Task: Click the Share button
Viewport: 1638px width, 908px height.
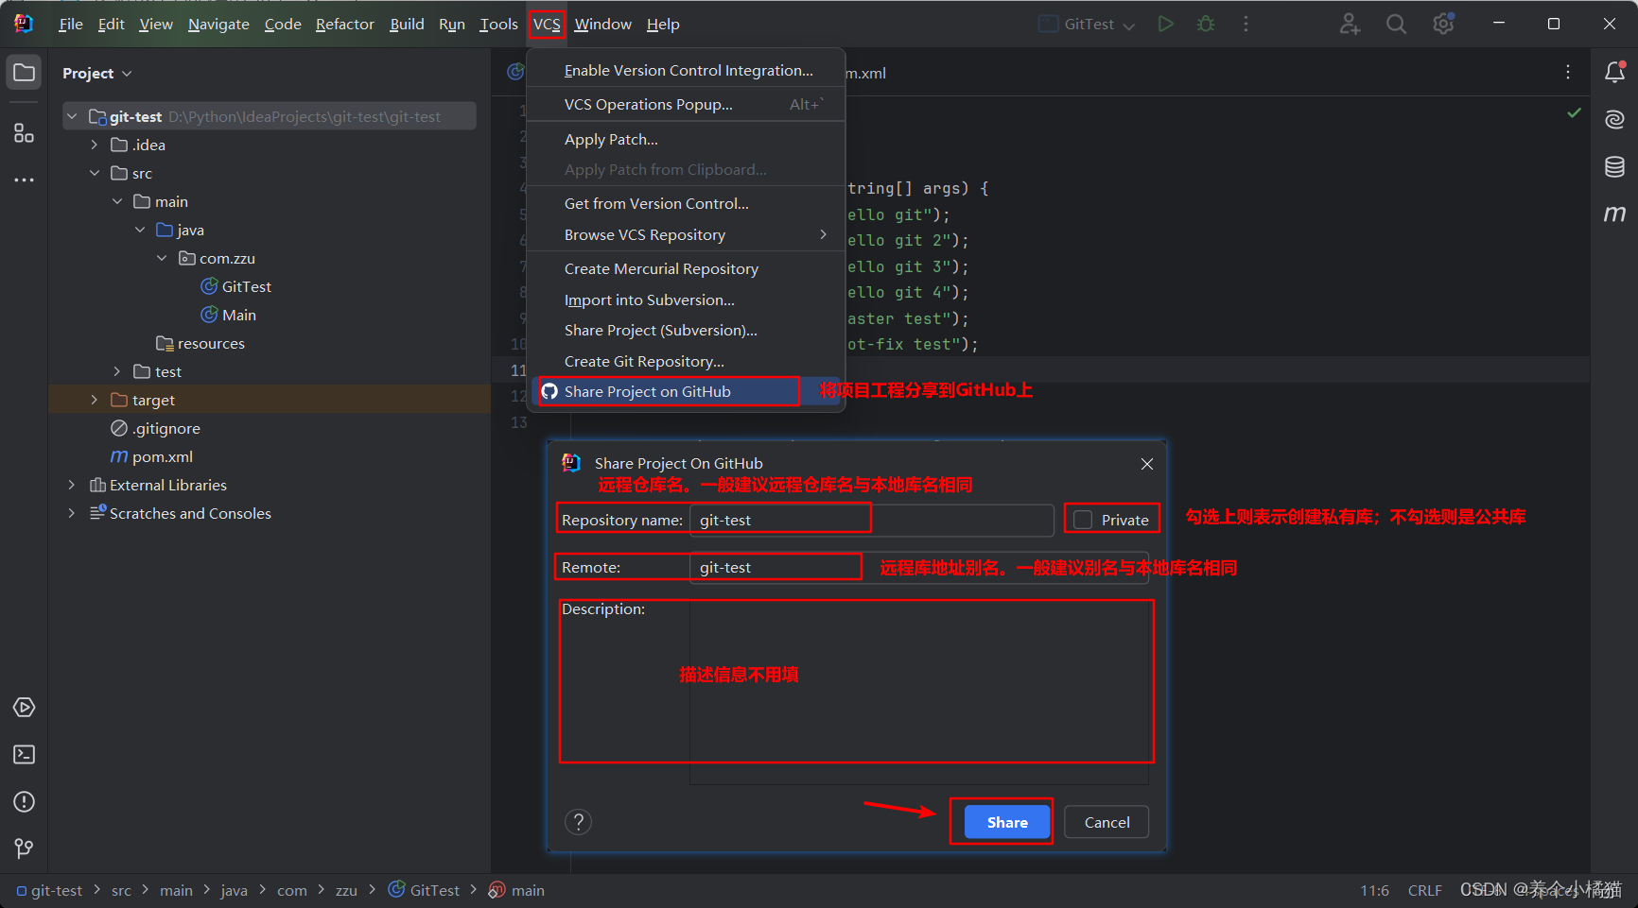Action: point(1007,822)
